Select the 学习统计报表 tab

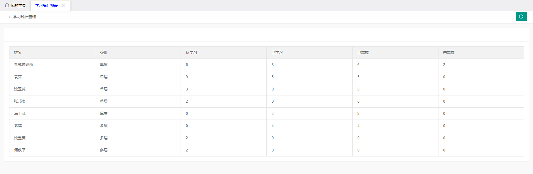pos(46,6)
